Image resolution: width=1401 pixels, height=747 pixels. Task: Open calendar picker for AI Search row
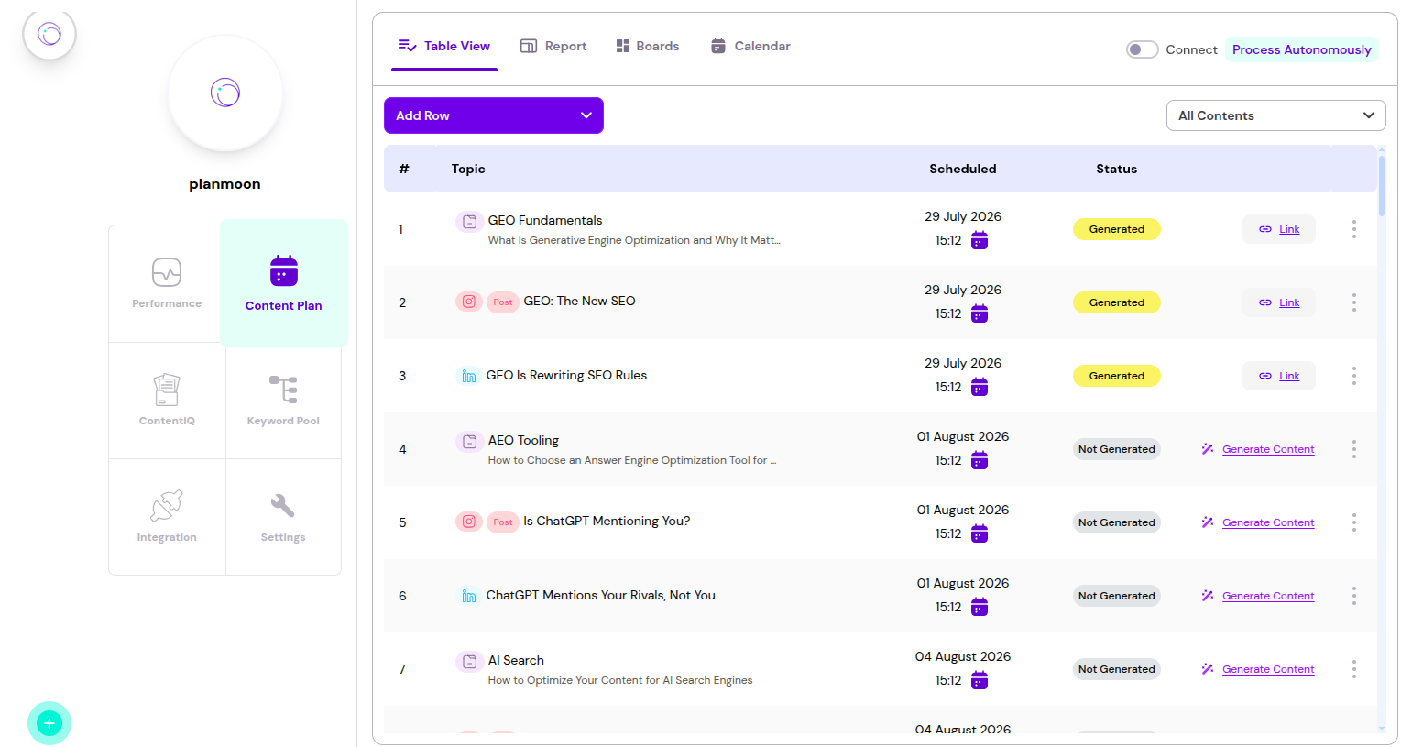980,680
